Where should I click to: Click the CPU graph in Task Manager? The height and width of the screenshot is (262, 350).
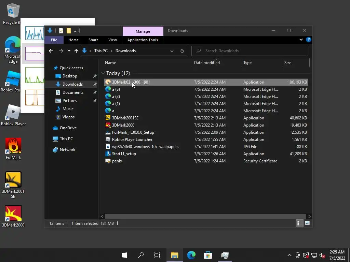pyautogui.click(x=35, y=33)
